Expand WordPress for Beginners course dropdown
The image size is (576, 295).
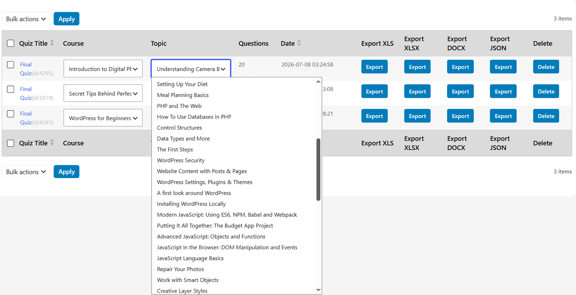coord(103,118)
